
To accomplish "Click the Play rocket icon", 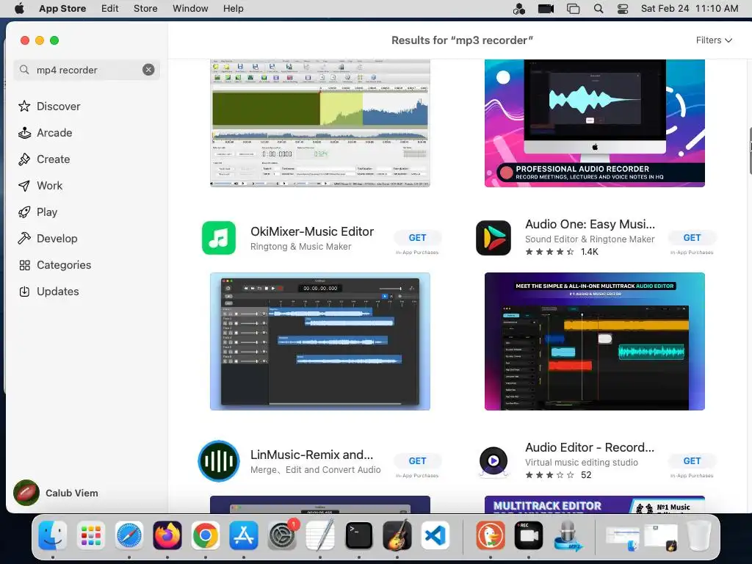I will (x=24, y=212).
